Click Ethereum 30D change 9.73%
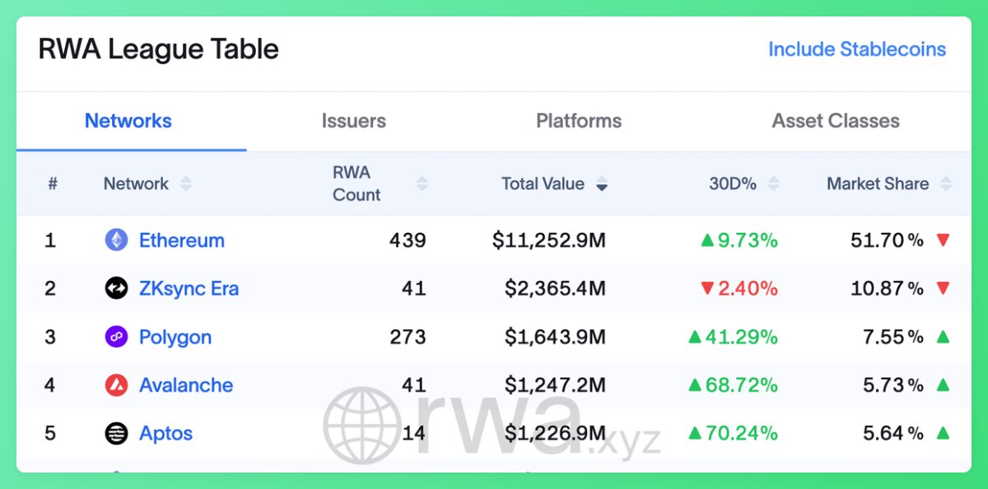988x489 pixels. [739, 240]
